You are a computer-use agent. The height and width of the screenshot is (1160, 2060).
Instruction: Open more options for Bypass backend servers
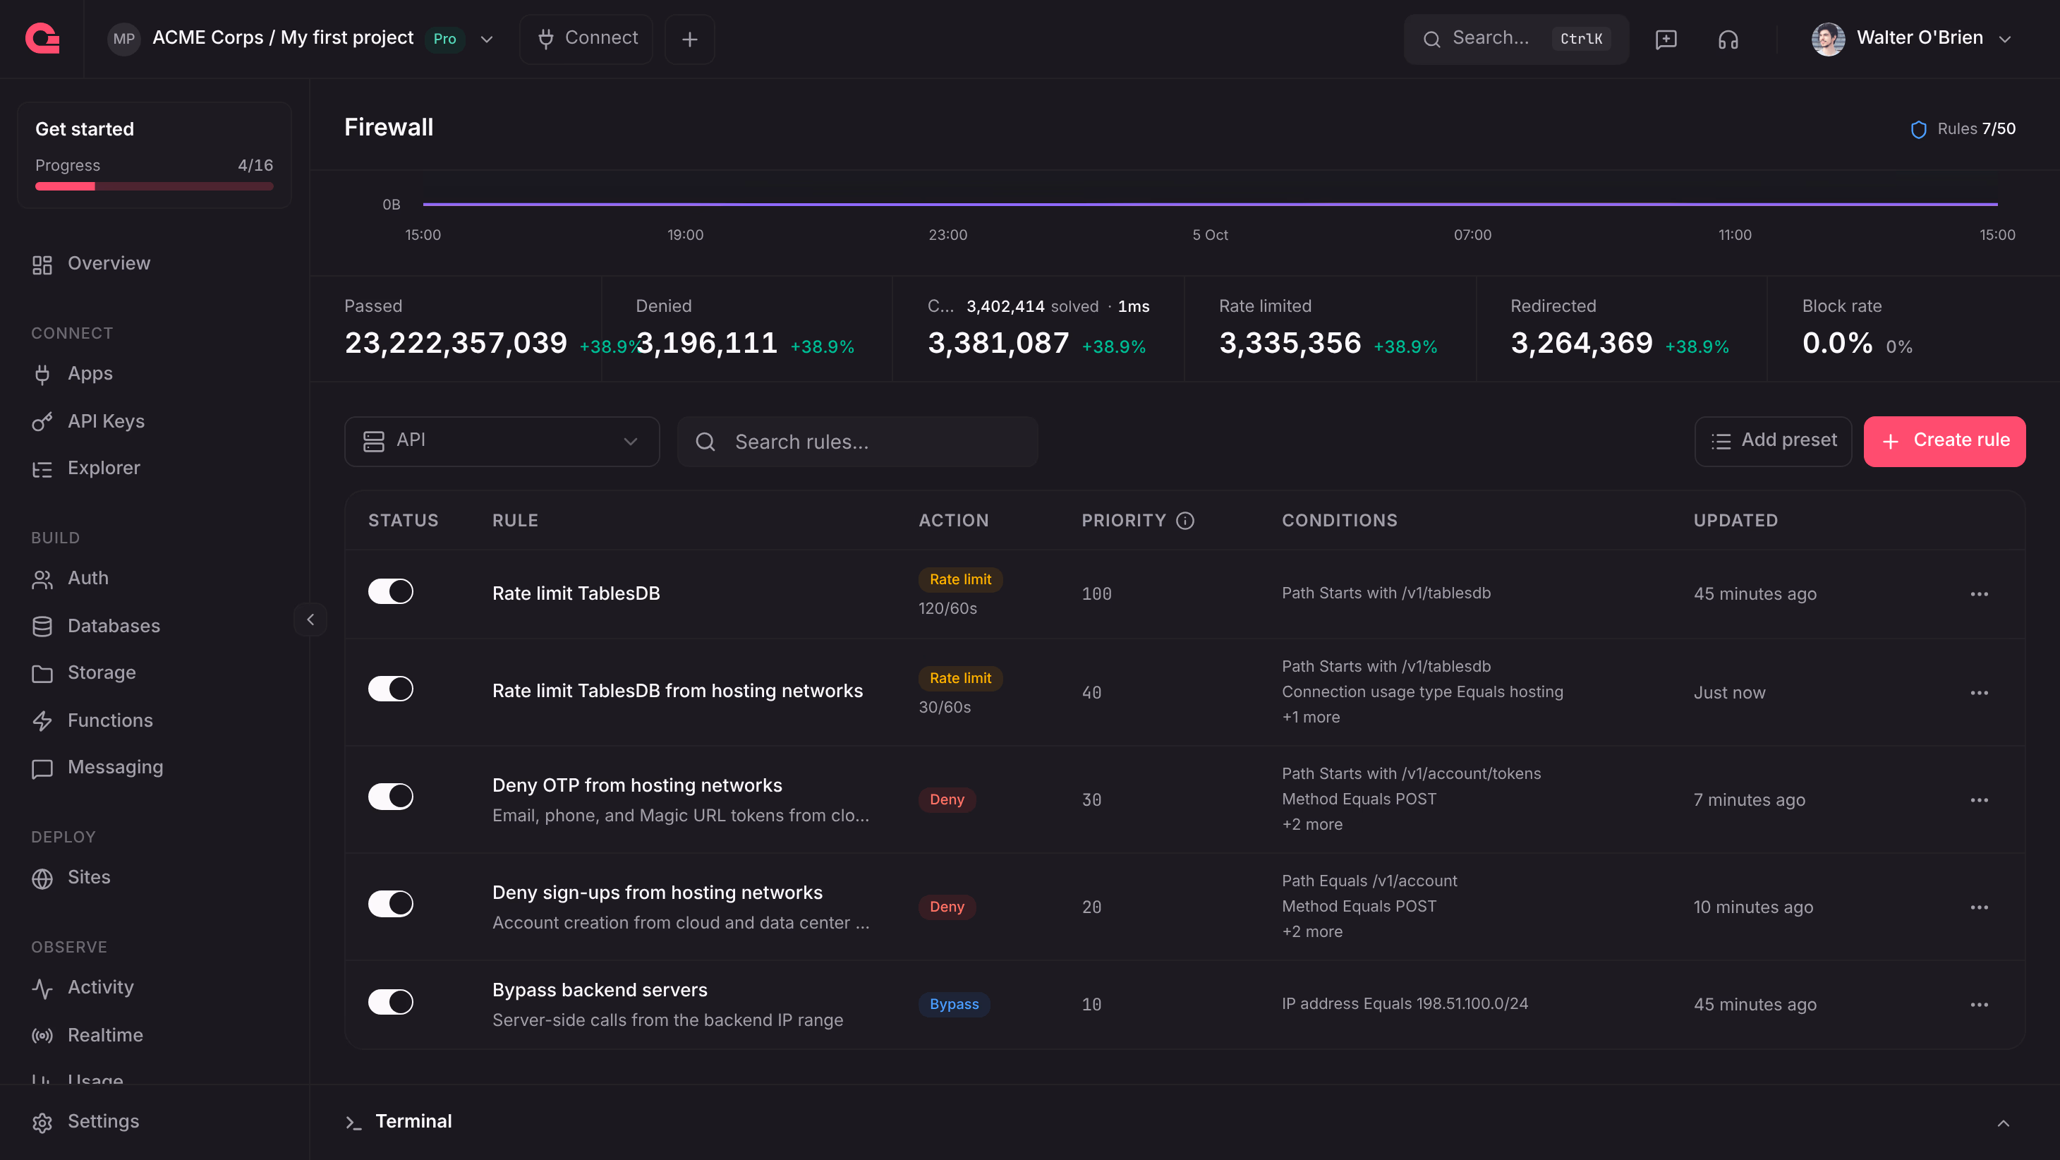pyautogui.click(x=1980, y=1005)
